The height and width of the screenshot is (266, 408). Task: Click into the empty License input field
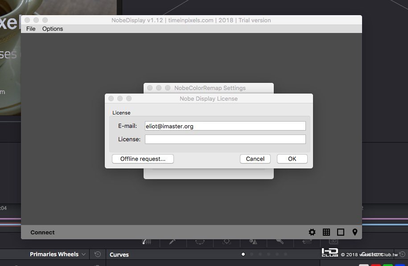coord(225,139)
